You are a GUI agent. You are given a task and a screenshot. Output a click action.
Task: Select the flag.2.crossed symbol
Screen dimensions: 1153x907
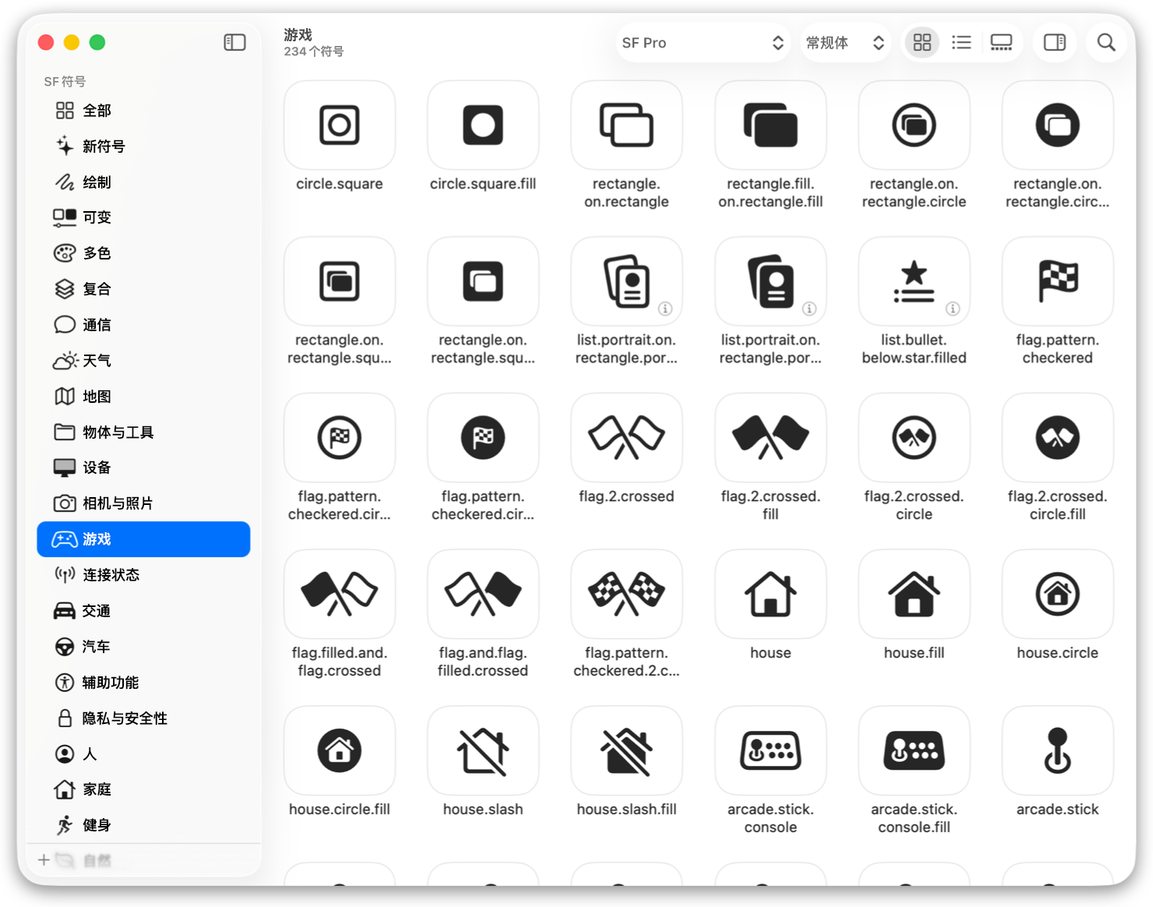coord(626,438)
